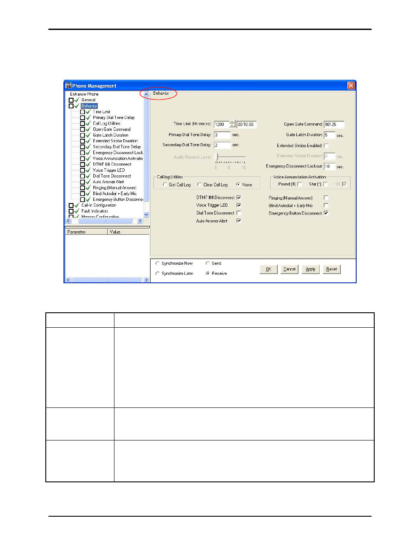This screenshot has width=420, height=544.
Task: Tick the tree checkbox beside Fault Indicators
Action: click(71, 211)
